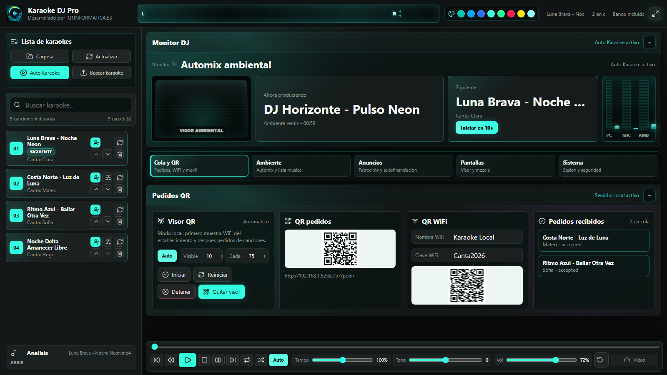Delete Costa Norte - Luz de Luna entry
The image size is (667, 375).
120,189
